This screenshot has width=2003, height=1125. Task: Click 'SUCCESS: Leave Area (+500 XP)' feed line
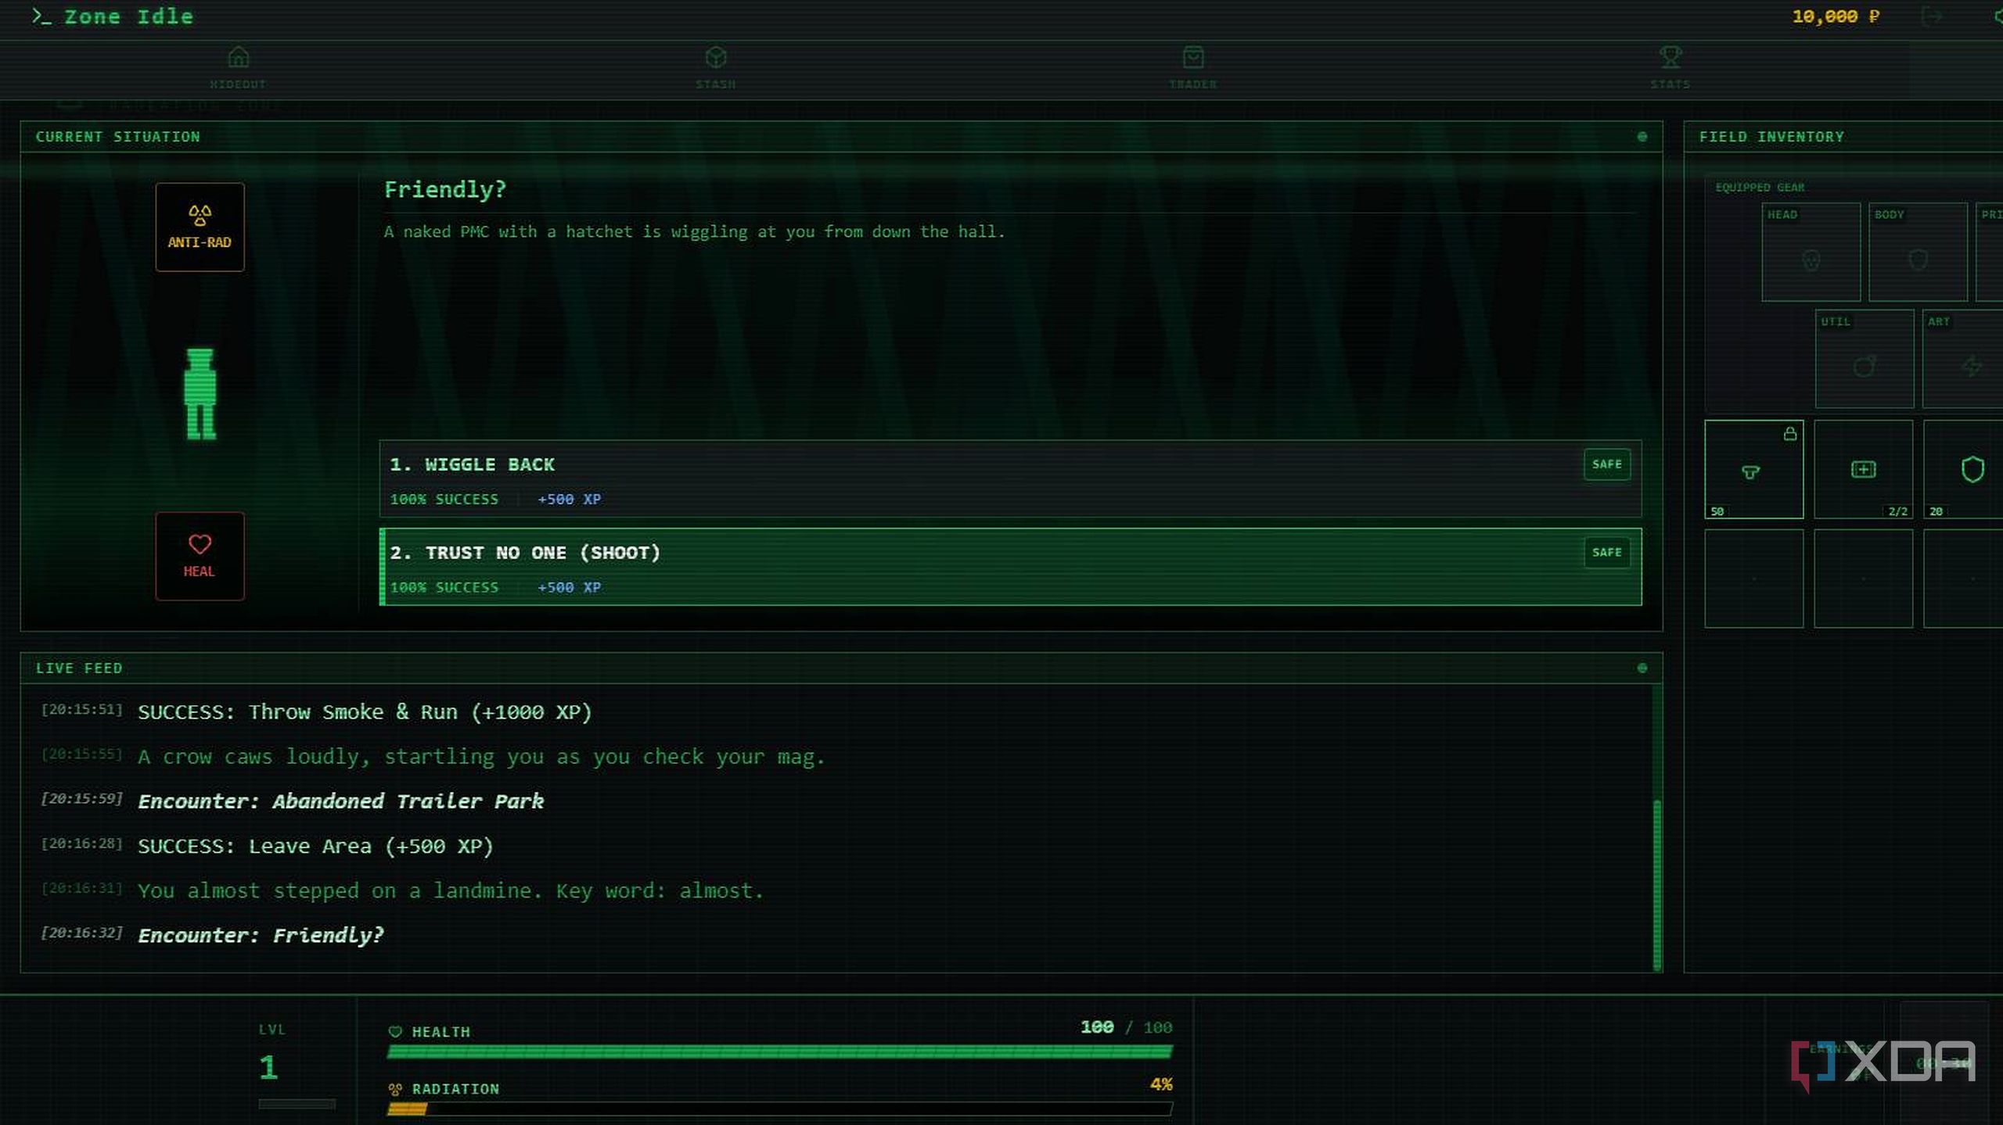tap(315, 846)
